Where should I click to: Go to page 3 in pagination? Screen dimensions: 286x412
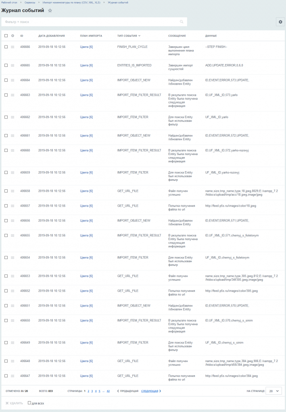pyautogui.click(x=92, y=391)
